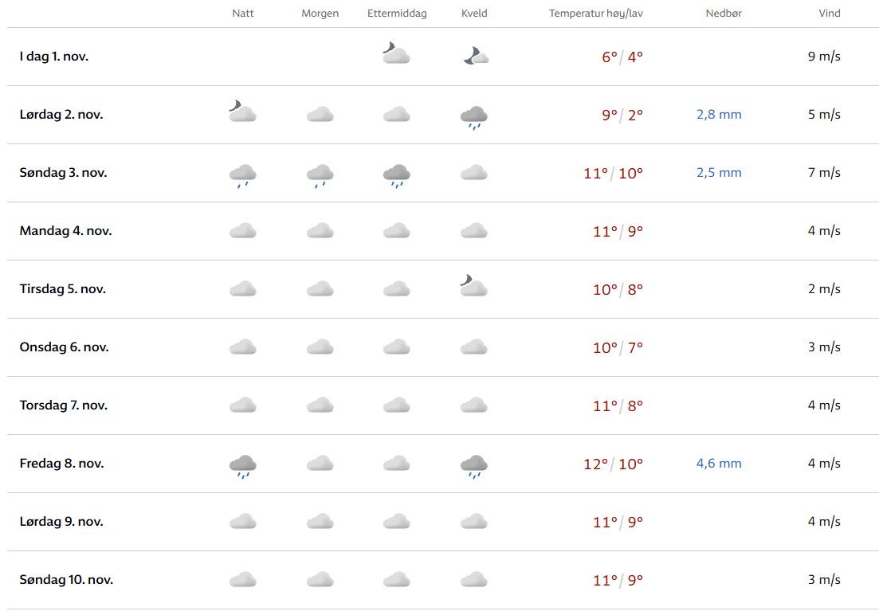Viewport: 879px width, 615px height.
Task: Expand the Onsdag 6. nov. row
Action: click(x=63, y=347)
